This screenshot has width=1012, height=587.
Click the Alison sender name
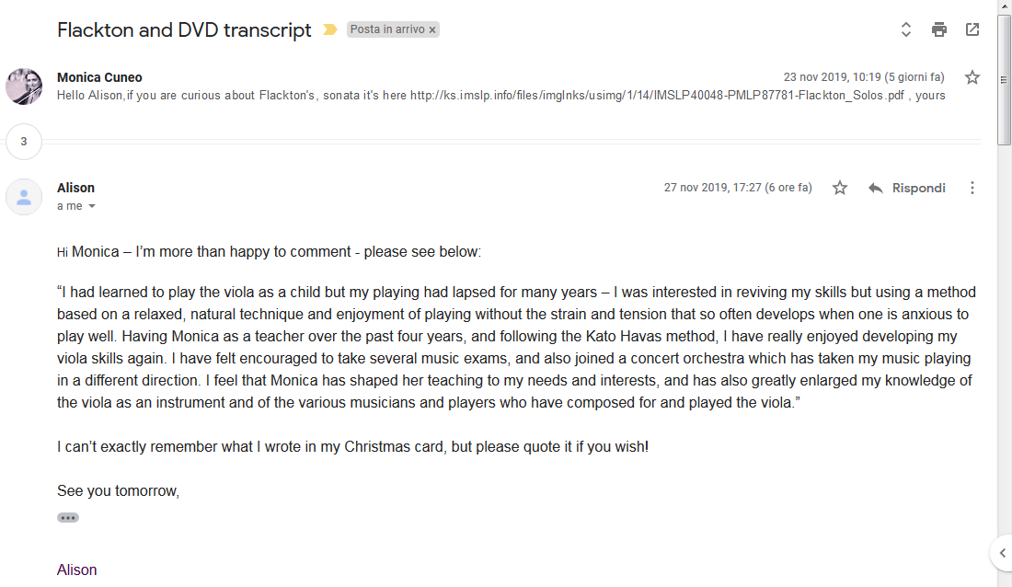click(x=75, y=188)
